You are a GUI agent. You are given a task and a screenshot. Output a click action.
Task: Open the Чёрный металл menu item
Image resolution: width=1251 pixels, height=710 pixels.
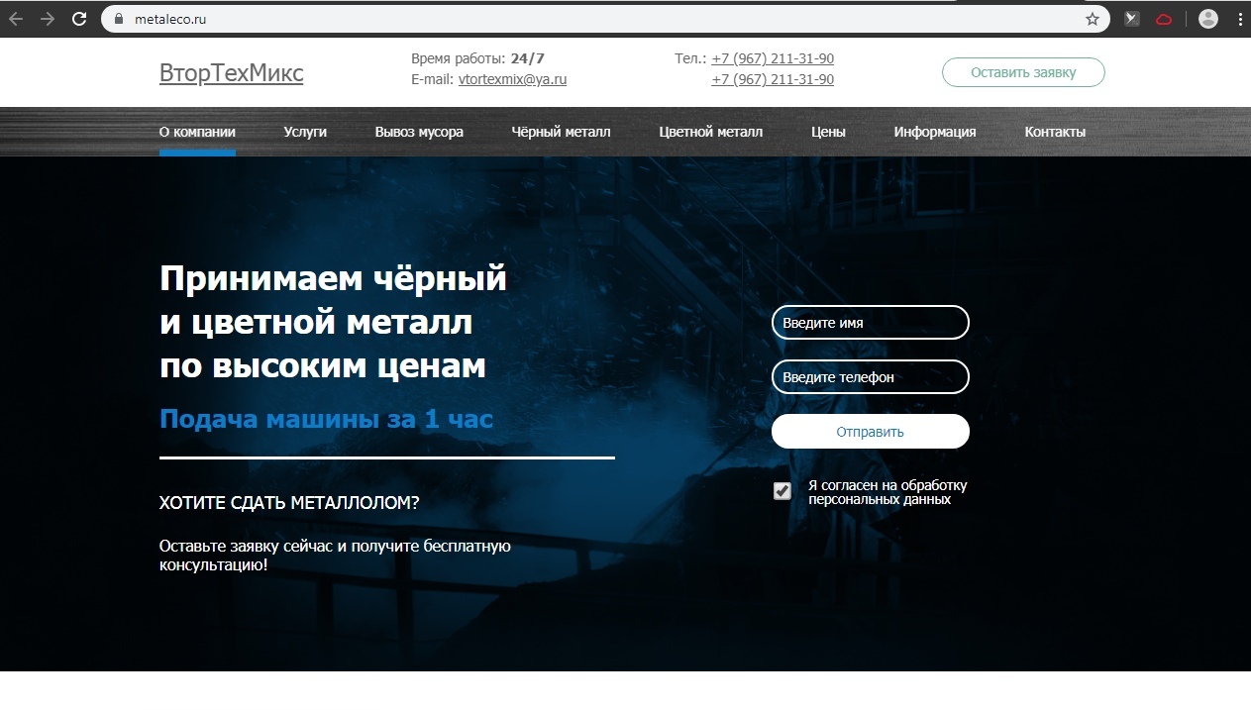pyautogui.click(x=561, y=132)
